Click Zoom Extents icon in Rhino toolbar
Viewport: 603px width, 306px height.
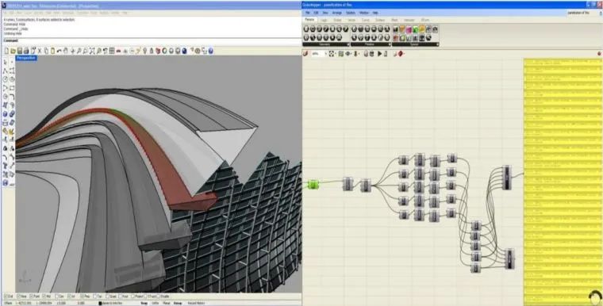pyautogui.click(x=91, y=51)
